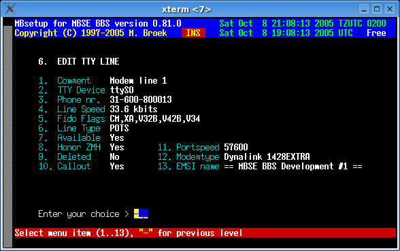Click the 'Enter your choice' input field

pos(141,214)
